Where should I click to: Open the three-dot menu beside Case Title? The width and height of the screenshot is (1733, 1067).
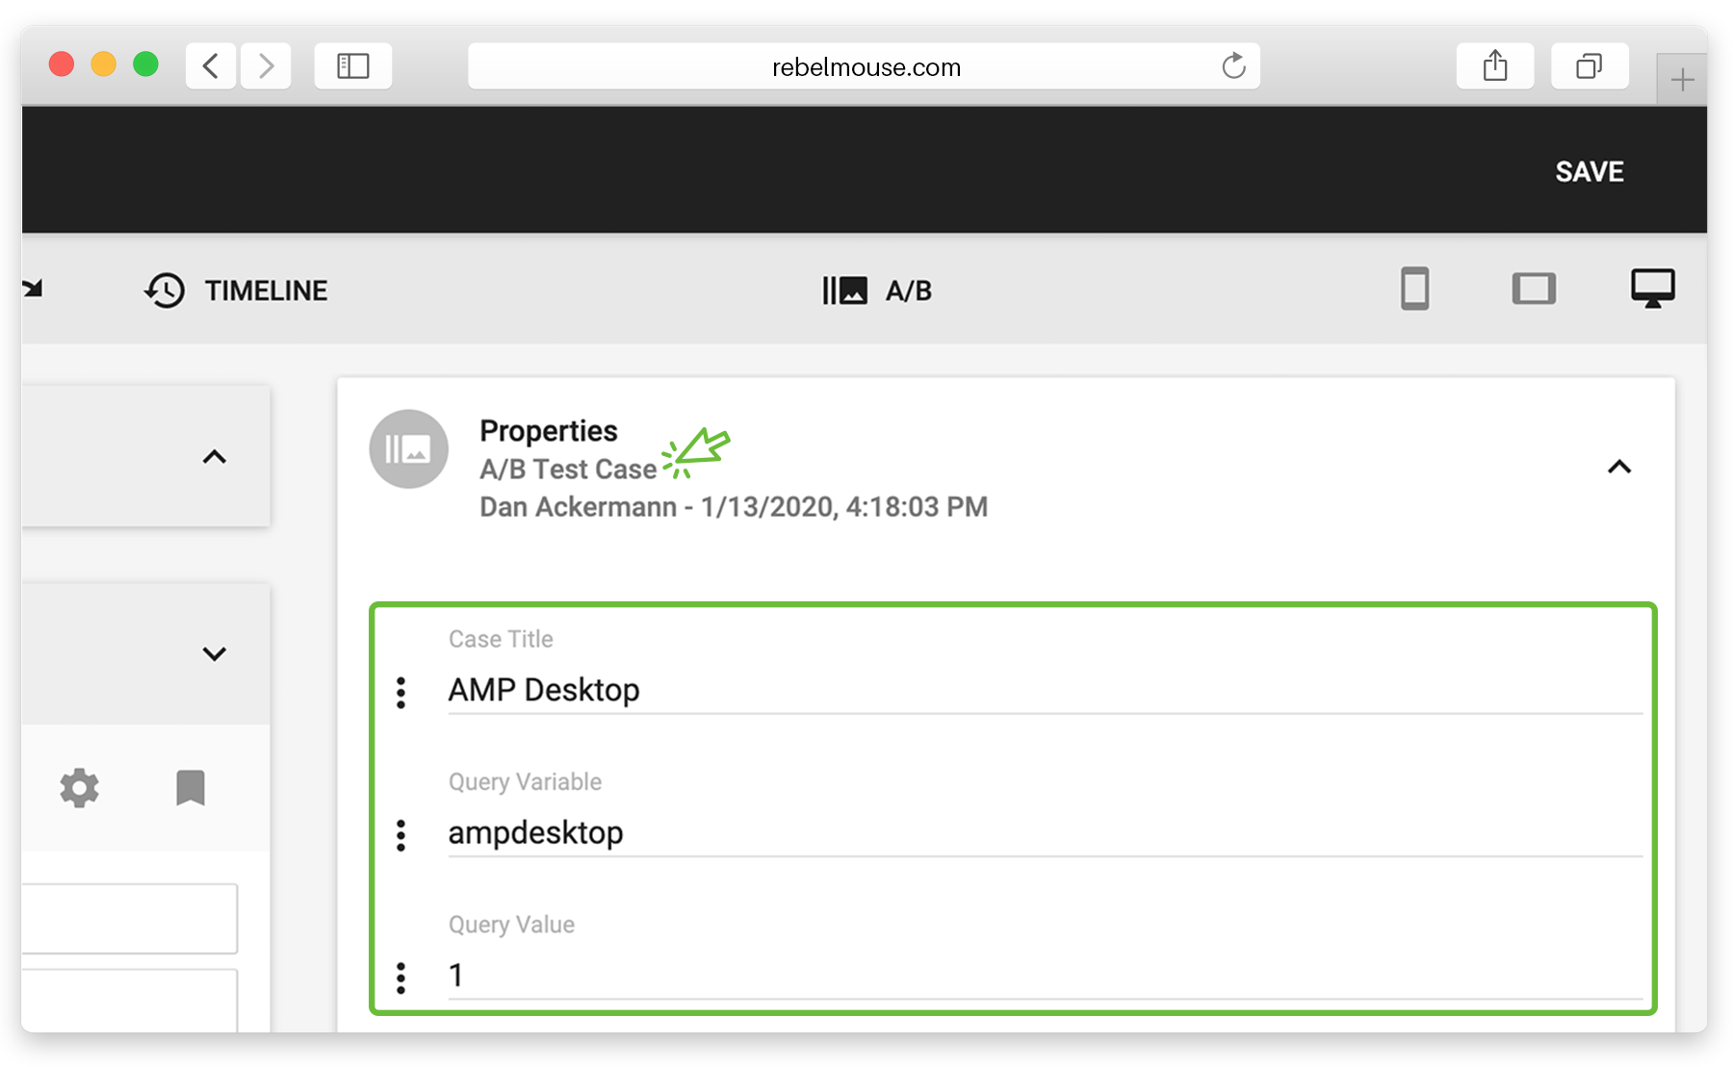[400, 692]
